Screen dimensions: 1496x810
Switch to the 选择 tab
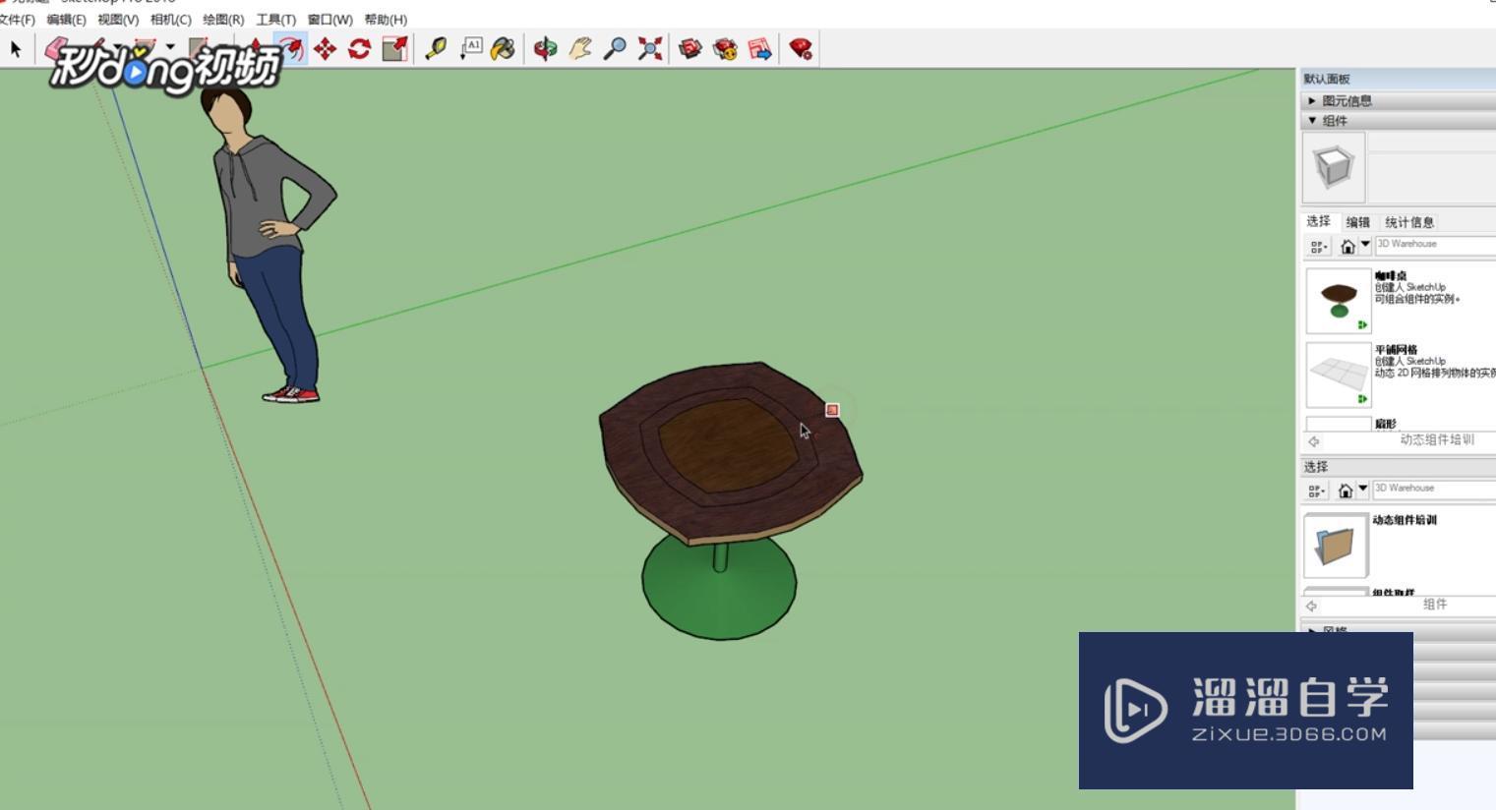(1319, 221)
